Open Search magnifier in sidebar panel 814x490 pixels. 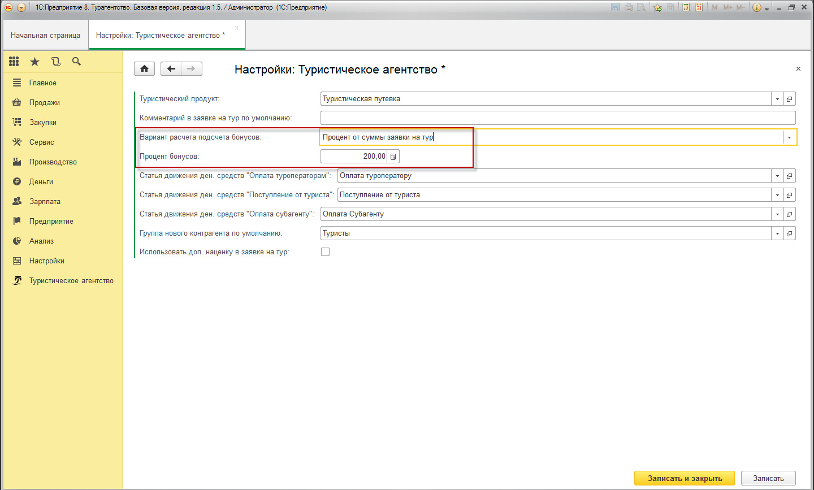click(76, 62)
